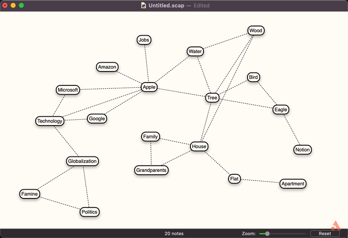
Task: Click the 20 notes status text
Action: 174,233
